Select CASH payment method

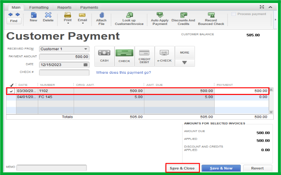(x=104, y=56)
